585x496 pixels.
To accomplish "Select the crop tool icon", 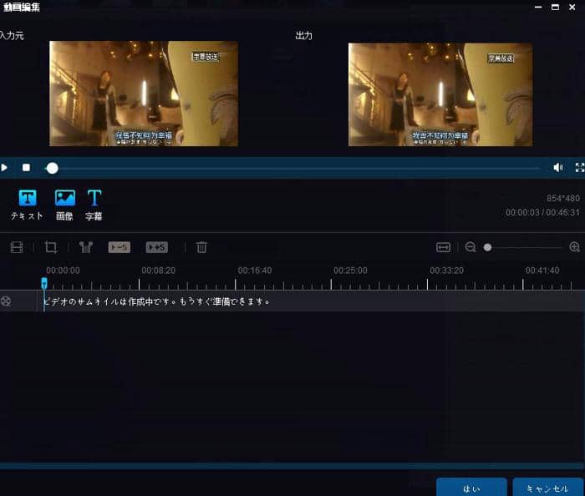I will [x=51, y=247].
